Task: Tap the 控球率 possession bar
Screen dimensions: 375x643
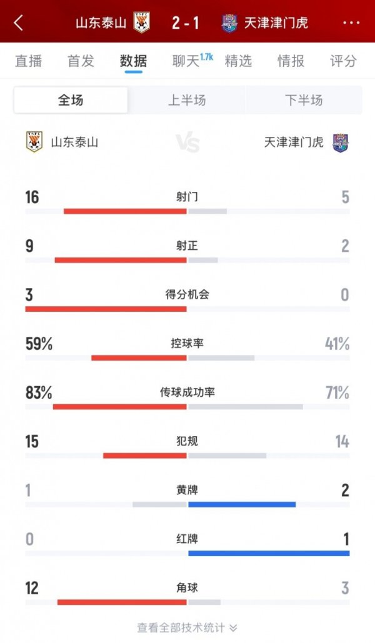Action: 187,357
